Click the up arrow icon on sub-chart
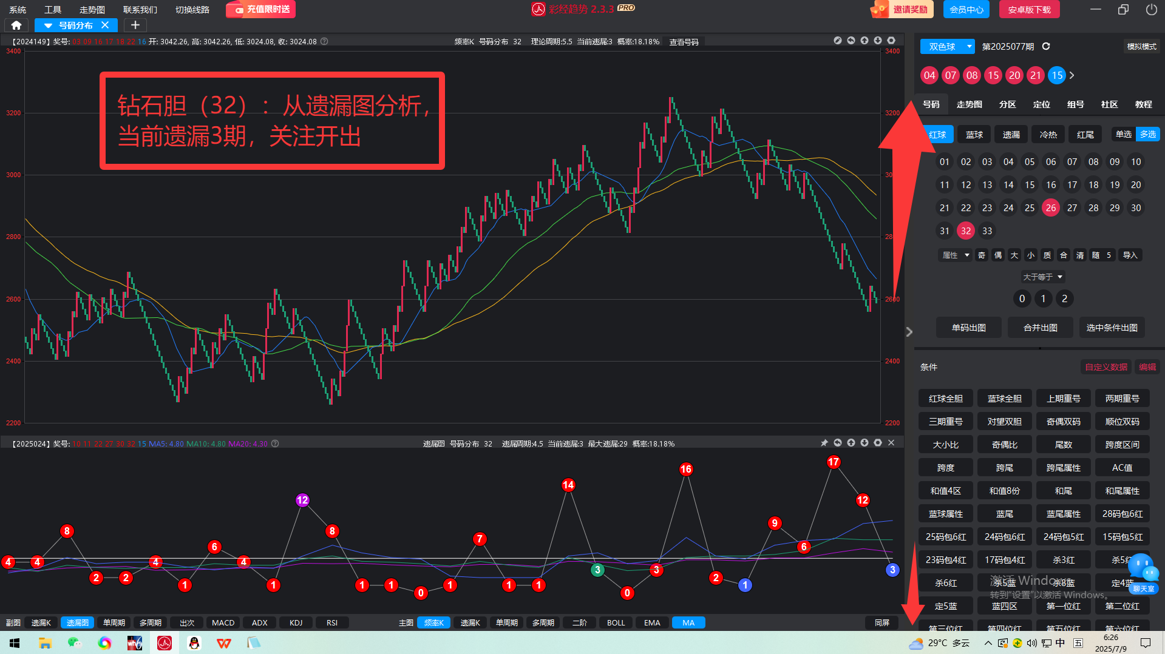Image resolution: width=1165 pixels, height=654 pixels. tap(851, 443)
